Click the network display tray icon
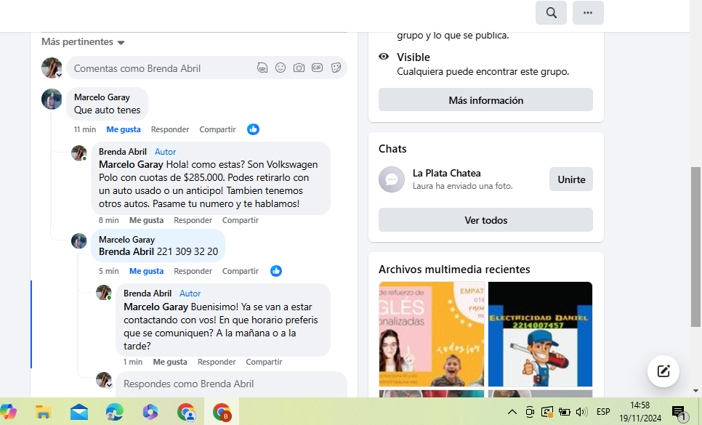Image resolution: width=702 pixels, height=425 pixels. point(546,412)
